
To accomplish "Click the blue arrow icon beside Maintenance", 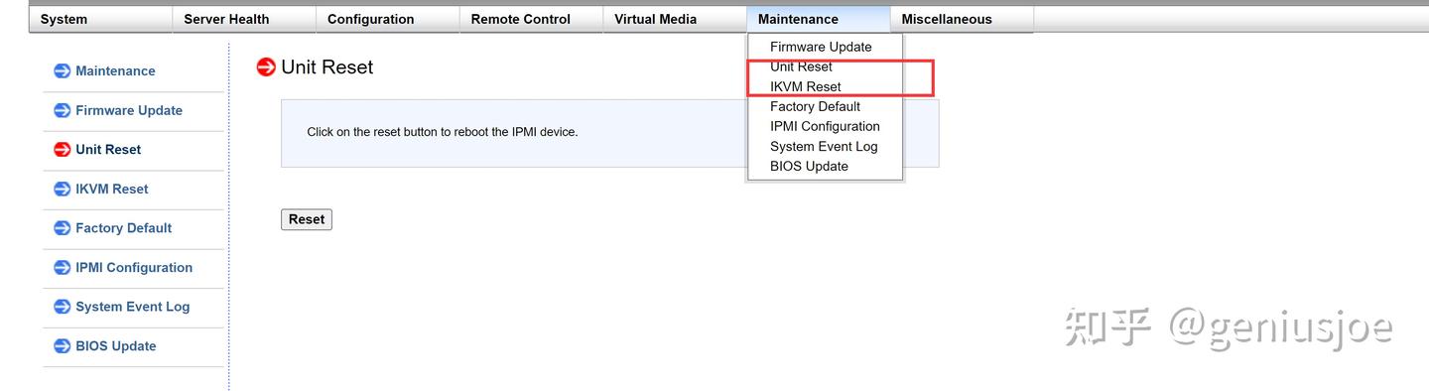I will (x=62, y=70).
